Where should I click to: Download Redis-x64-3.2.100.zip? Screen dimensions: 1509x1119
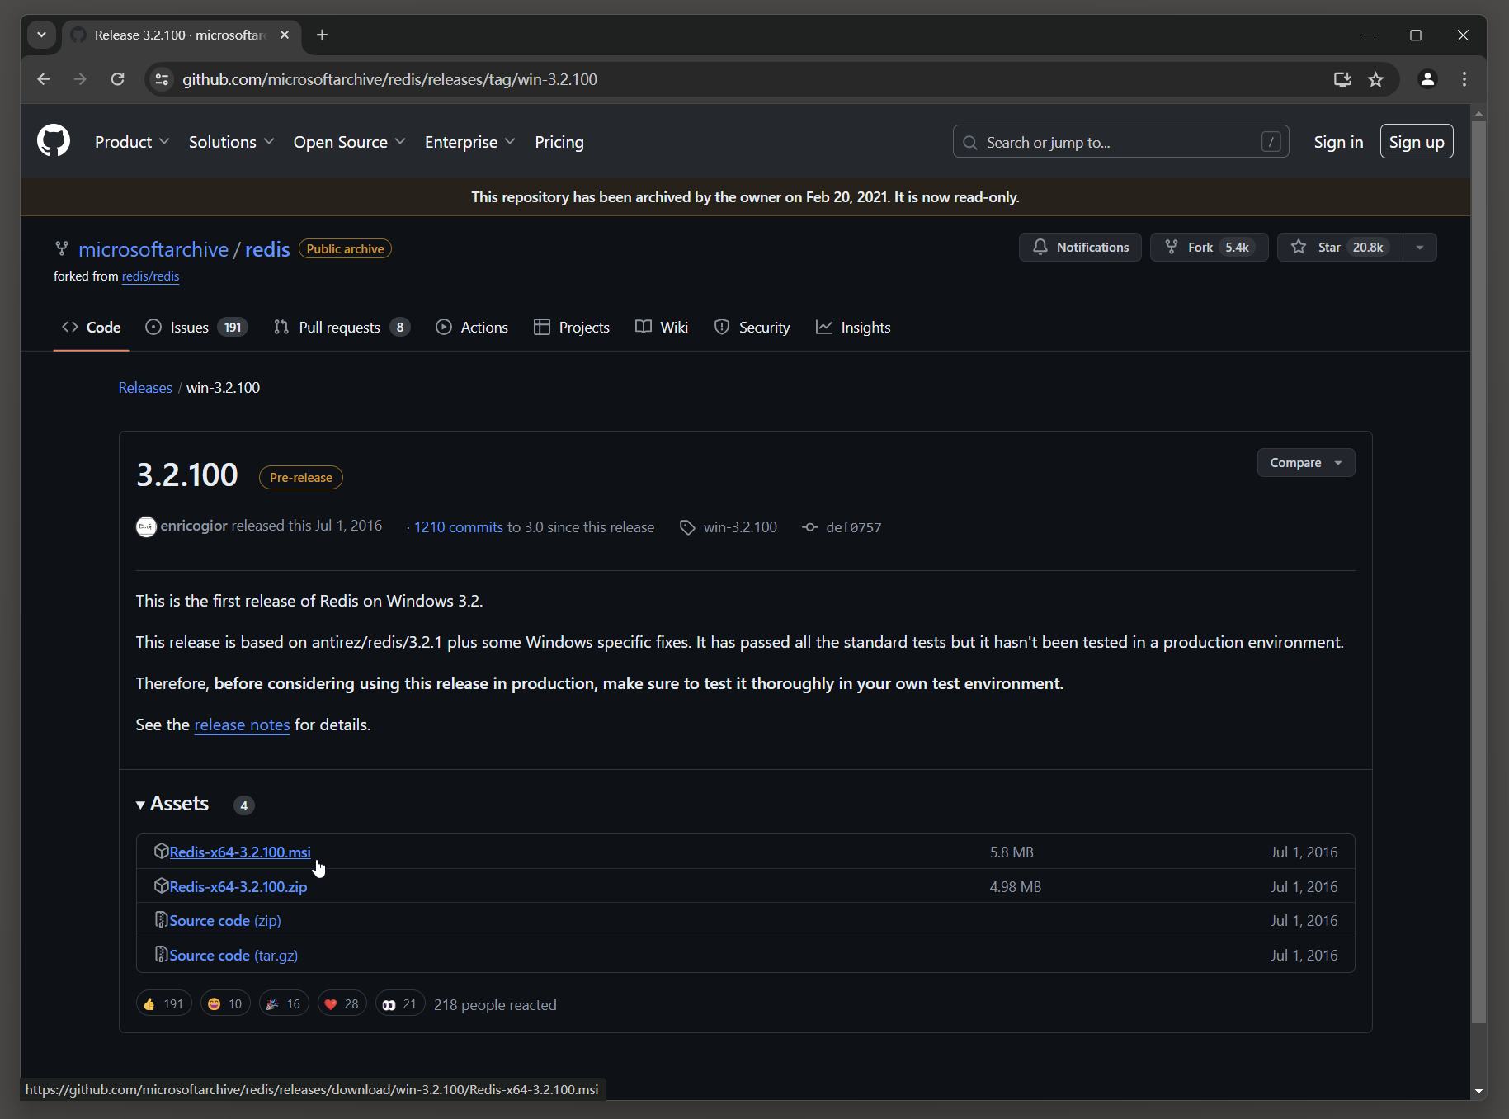238,886
